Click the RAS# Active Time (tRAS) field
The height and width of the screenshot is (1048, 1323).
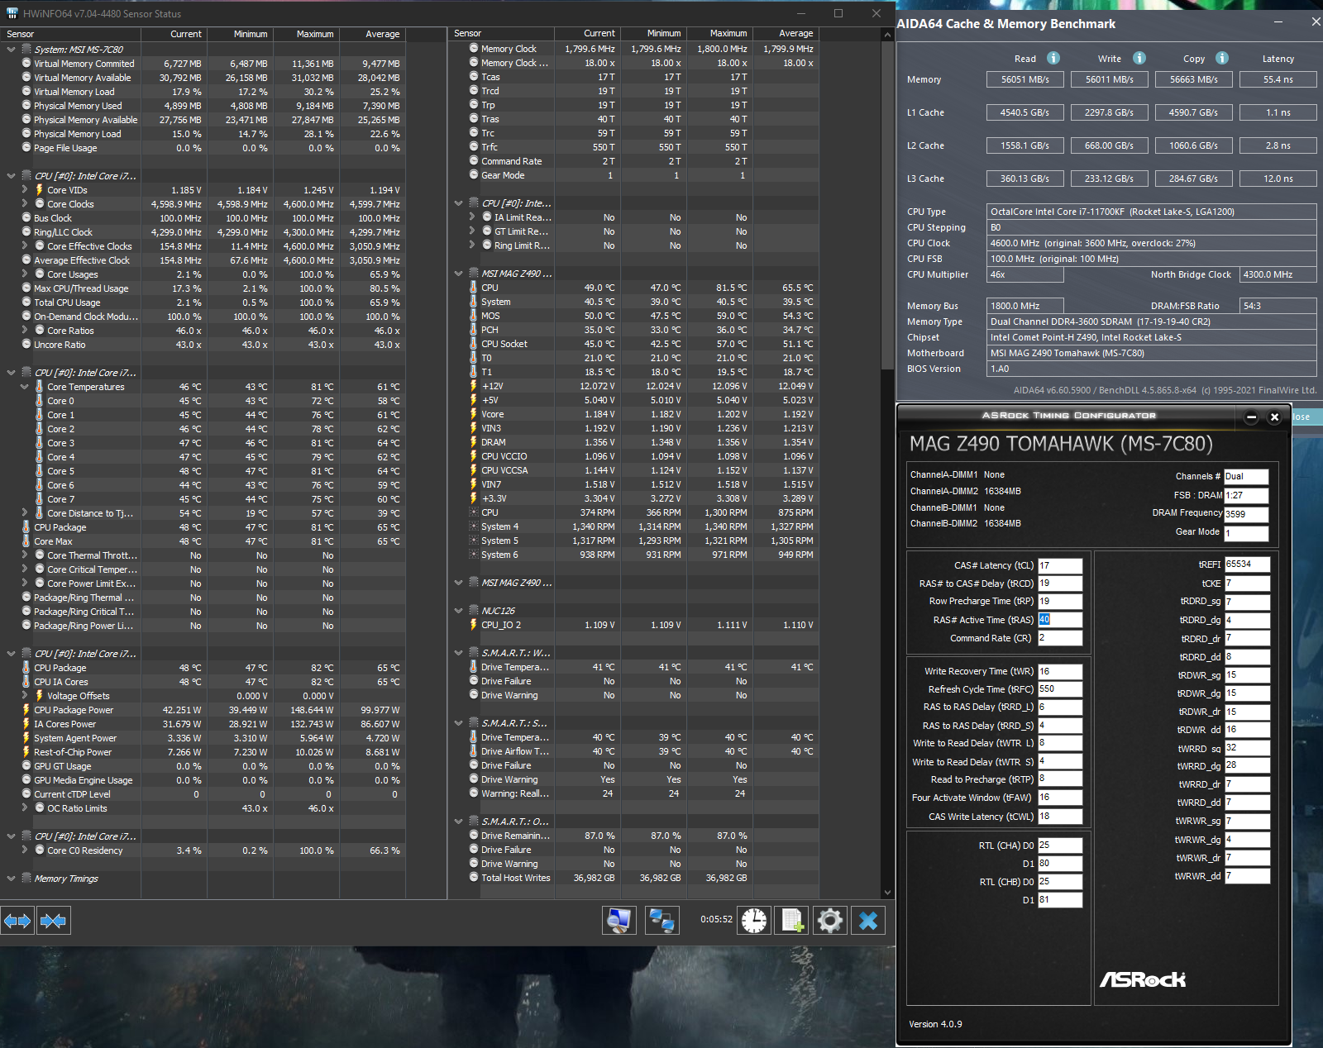pyautogui.click(x=1059, y=620)
